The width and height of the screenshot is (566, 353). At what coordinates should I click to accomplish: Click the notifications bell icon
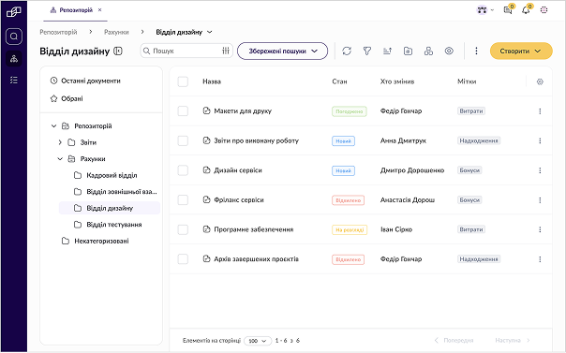pos(526,10)
